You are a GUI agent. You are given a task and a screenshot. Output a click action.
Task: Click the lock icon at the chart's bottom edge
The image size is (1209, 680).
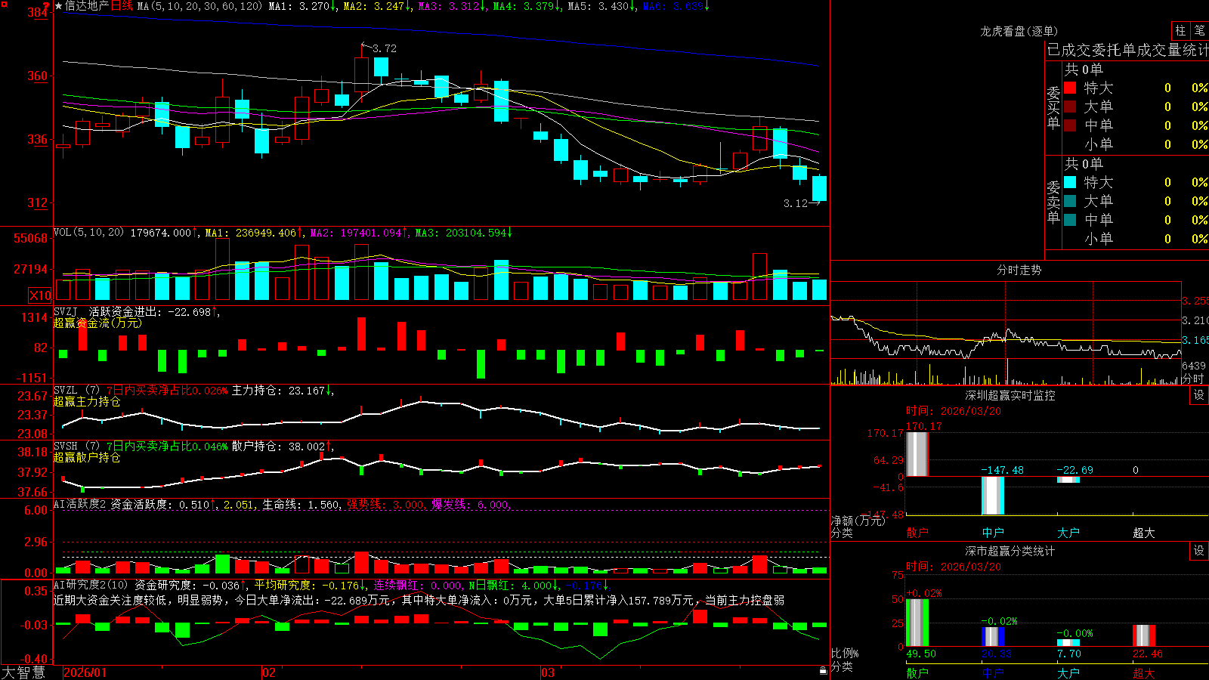tap(823, 671)
